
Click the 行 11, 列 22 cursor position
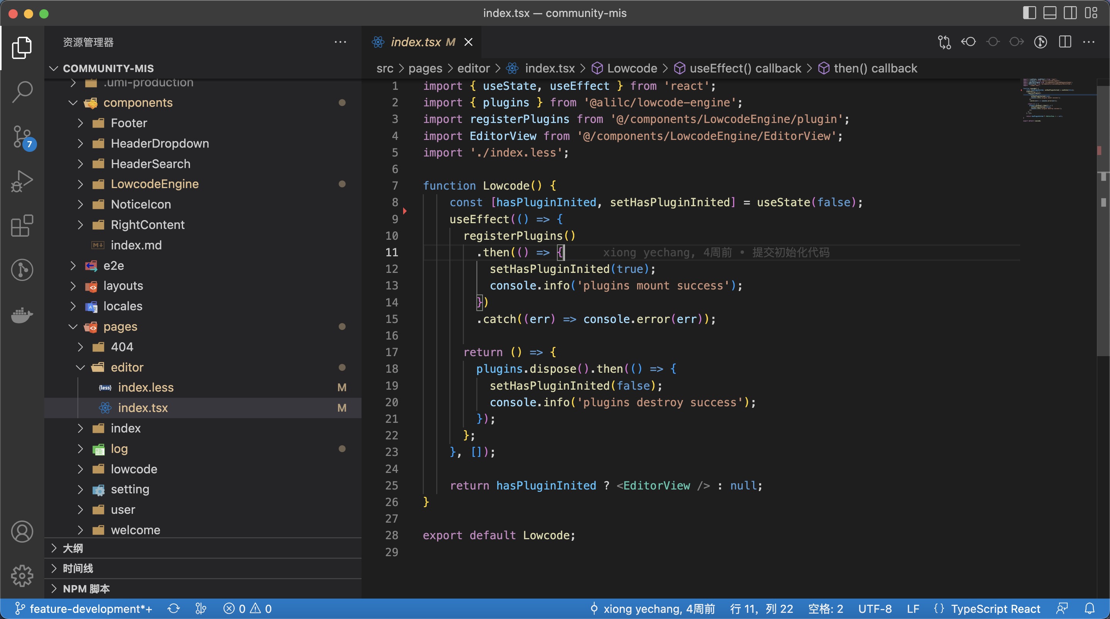[x=762, y=609]
